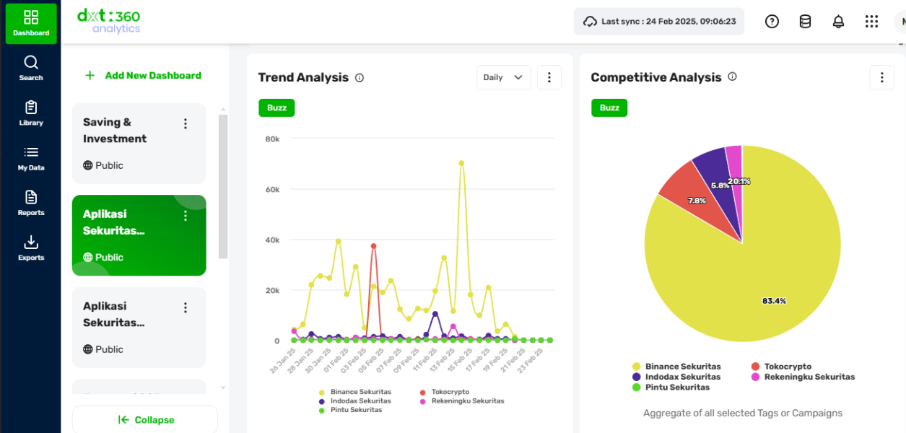Toggle Indodax Sekuritas in pie chart legend
Image resolution: width=906 pixels, height=433 pixels.
[x=676, y=377]
